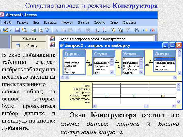Click design grid scroll left arrow
This screenshot has width=183, height=137.
click(x=95, y=106)
